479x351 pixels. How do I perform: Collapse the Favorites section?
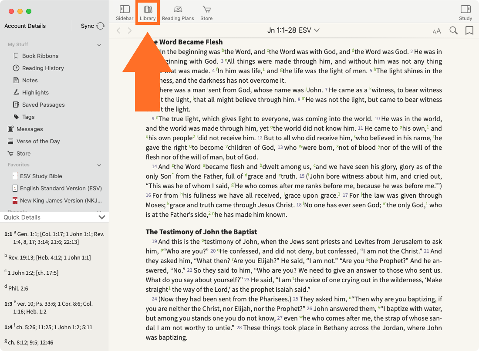[x=99, y=165]
